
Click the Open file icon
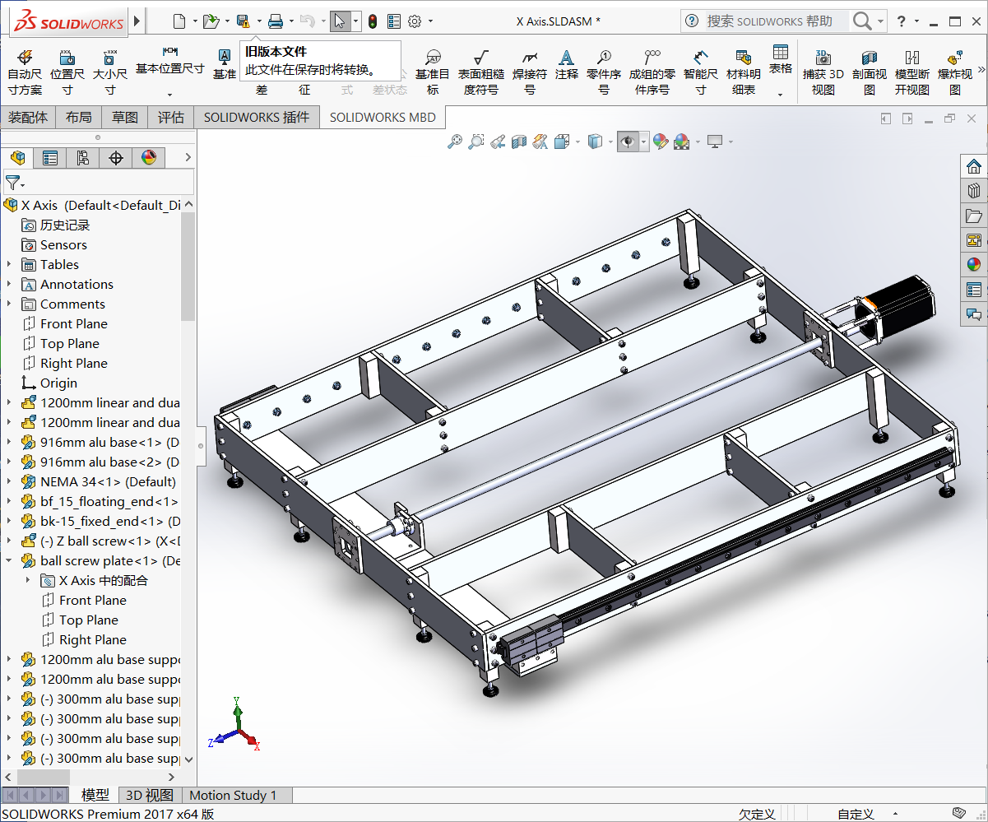coord(211,21)
